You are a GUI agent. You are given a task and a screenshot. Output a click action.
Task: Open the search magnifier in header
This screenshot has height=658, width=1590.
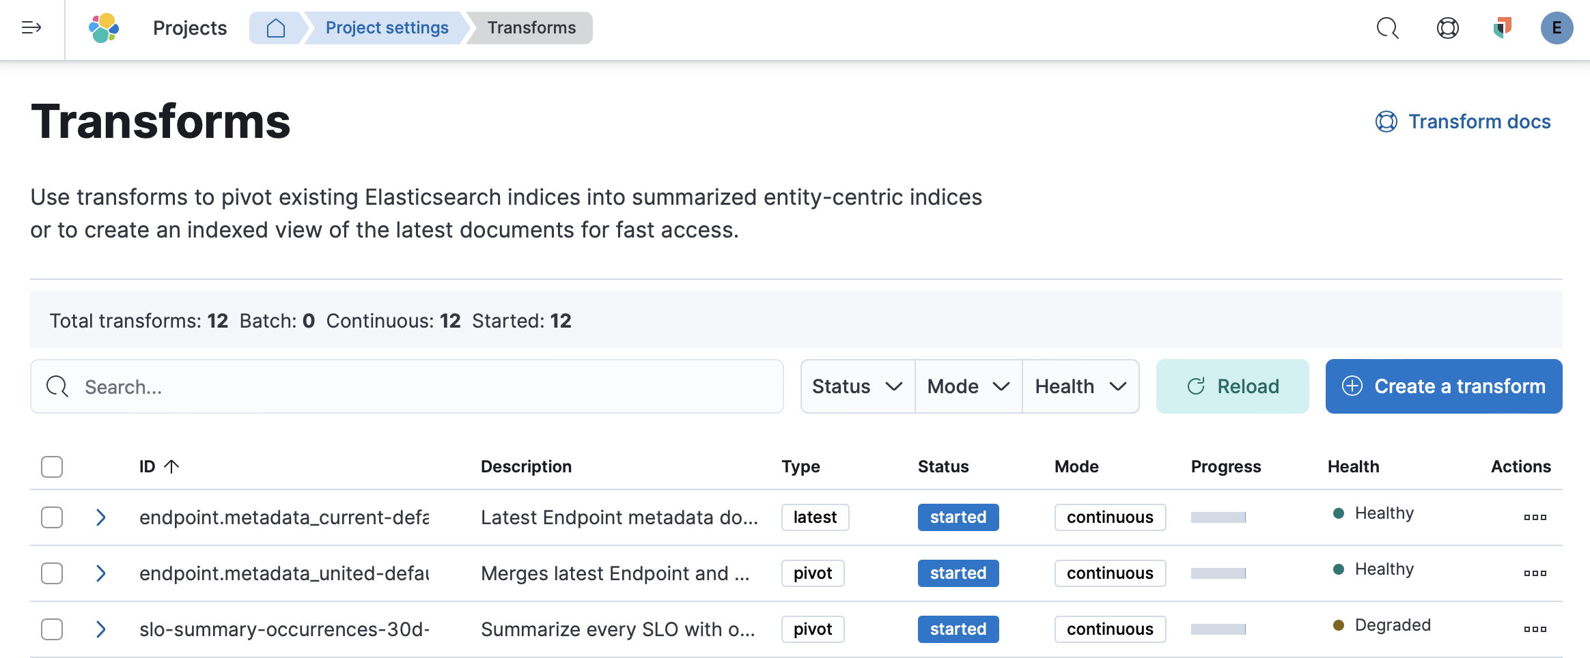pos(1387,28)
